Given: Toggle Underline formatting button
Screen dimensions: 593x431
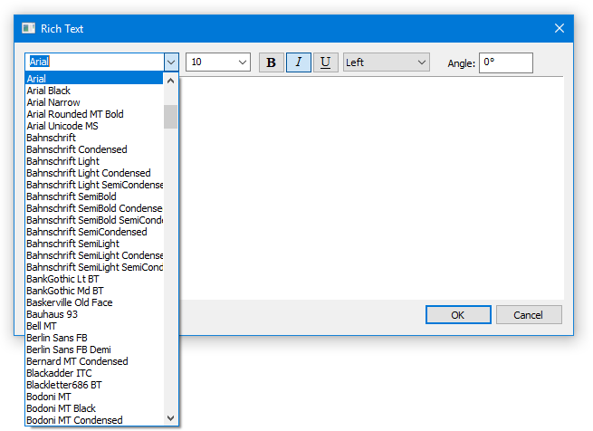Looking at the screenshot, I should point(326,62).
